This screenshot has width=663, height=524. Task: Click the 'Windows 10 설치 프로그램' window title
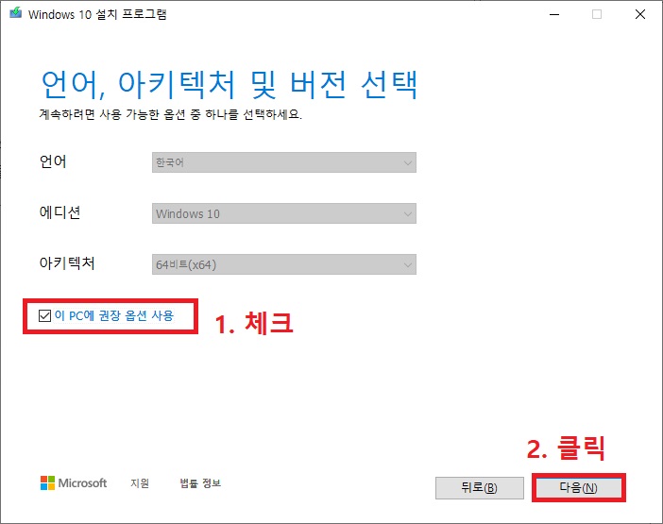click(97, 14)
